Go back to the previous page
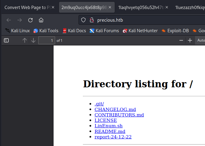Image resolution: width=205 pixels, height=146 pixels. click(9, 20)
